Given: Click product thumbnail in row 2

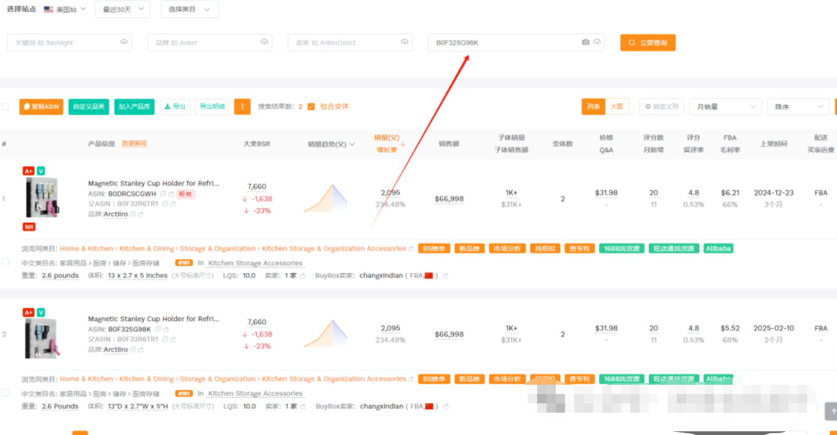Looking at the screenshot, I should click(x=42, y=338).
